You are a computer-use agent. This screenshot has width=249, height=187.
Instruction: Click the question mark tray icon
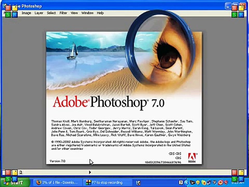181,183
